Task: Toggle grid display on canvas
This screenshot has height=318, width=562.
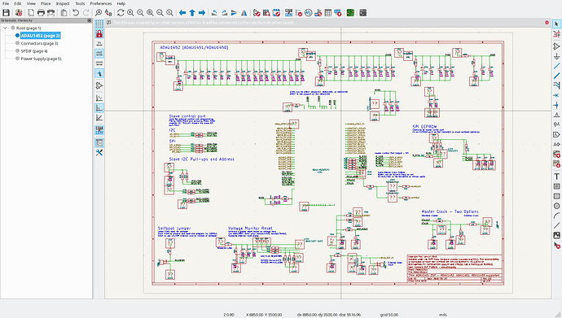Action: coord(99,24)
